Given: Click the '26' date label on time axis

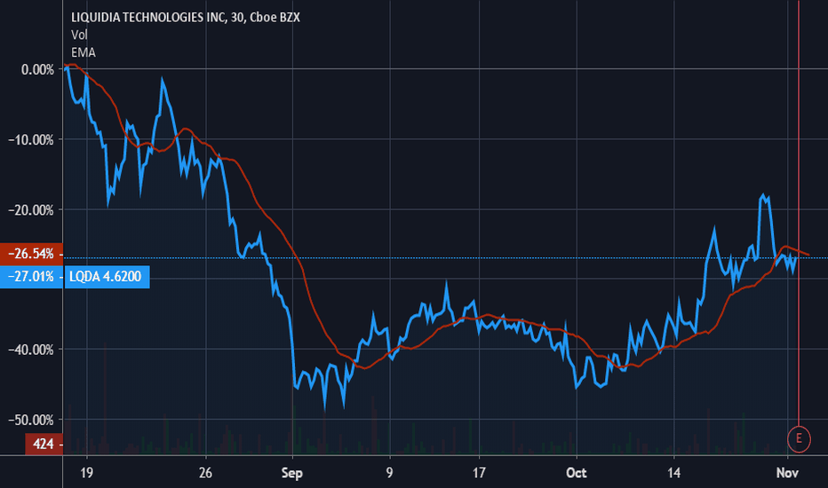Looking at the screenshot, I should pos(205,472).
